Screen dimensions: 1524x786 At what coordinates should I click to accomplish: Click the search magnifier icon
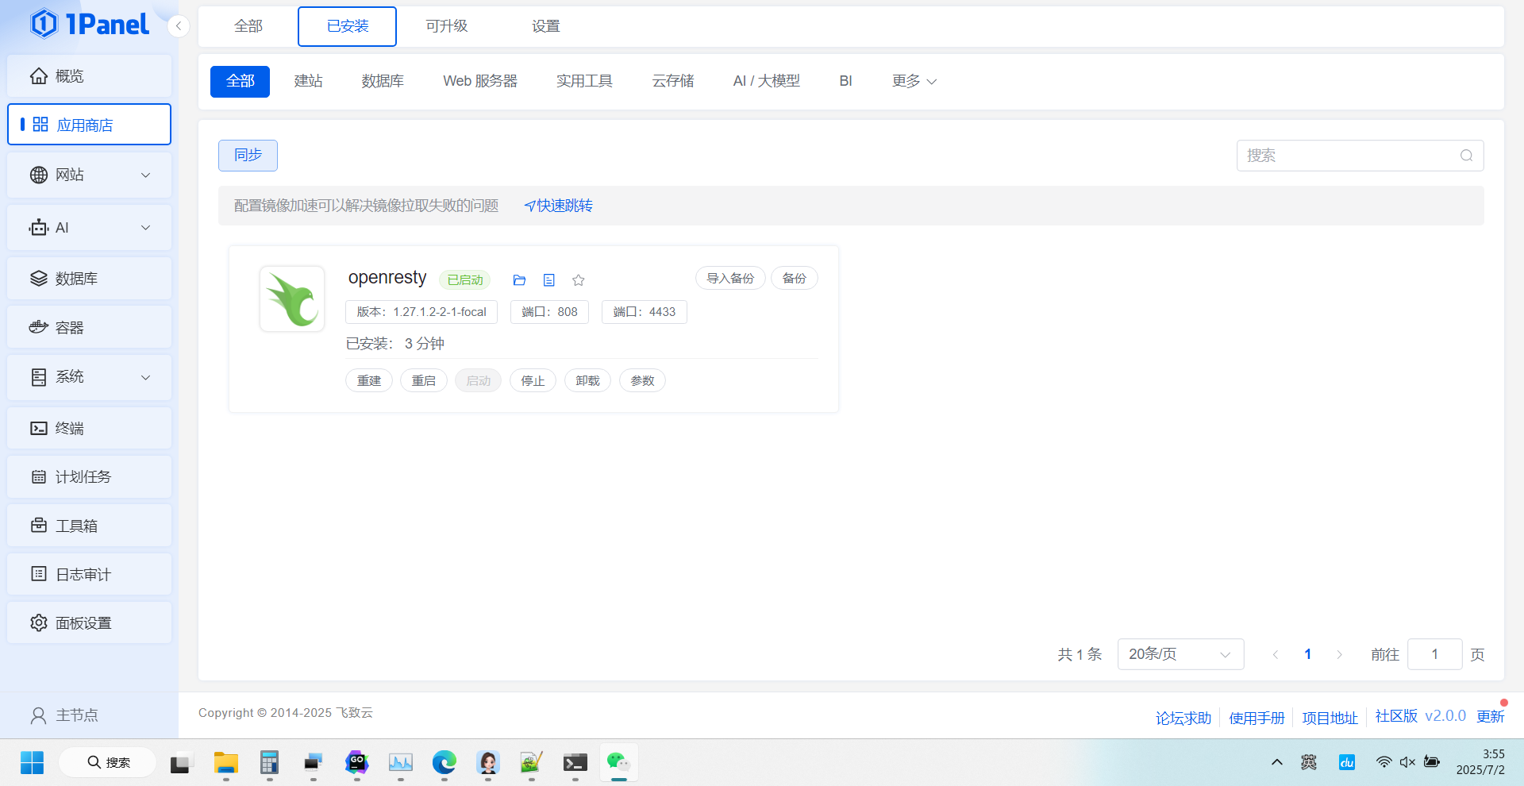point(1466,156)
